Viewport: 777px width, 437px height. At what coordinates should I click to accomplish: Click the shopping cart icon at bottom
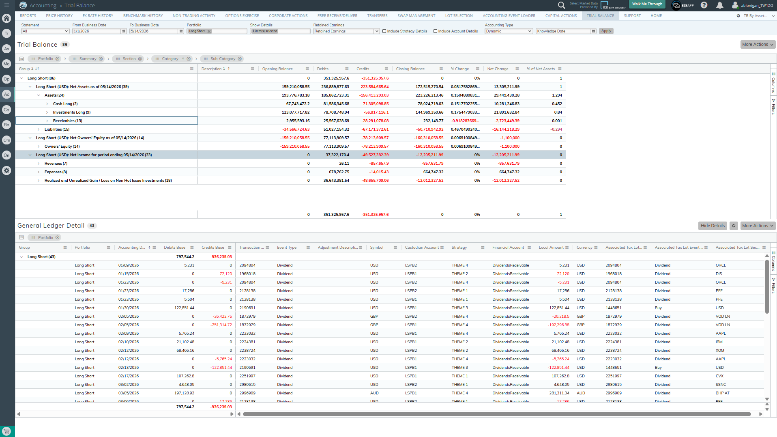point(6,431)
